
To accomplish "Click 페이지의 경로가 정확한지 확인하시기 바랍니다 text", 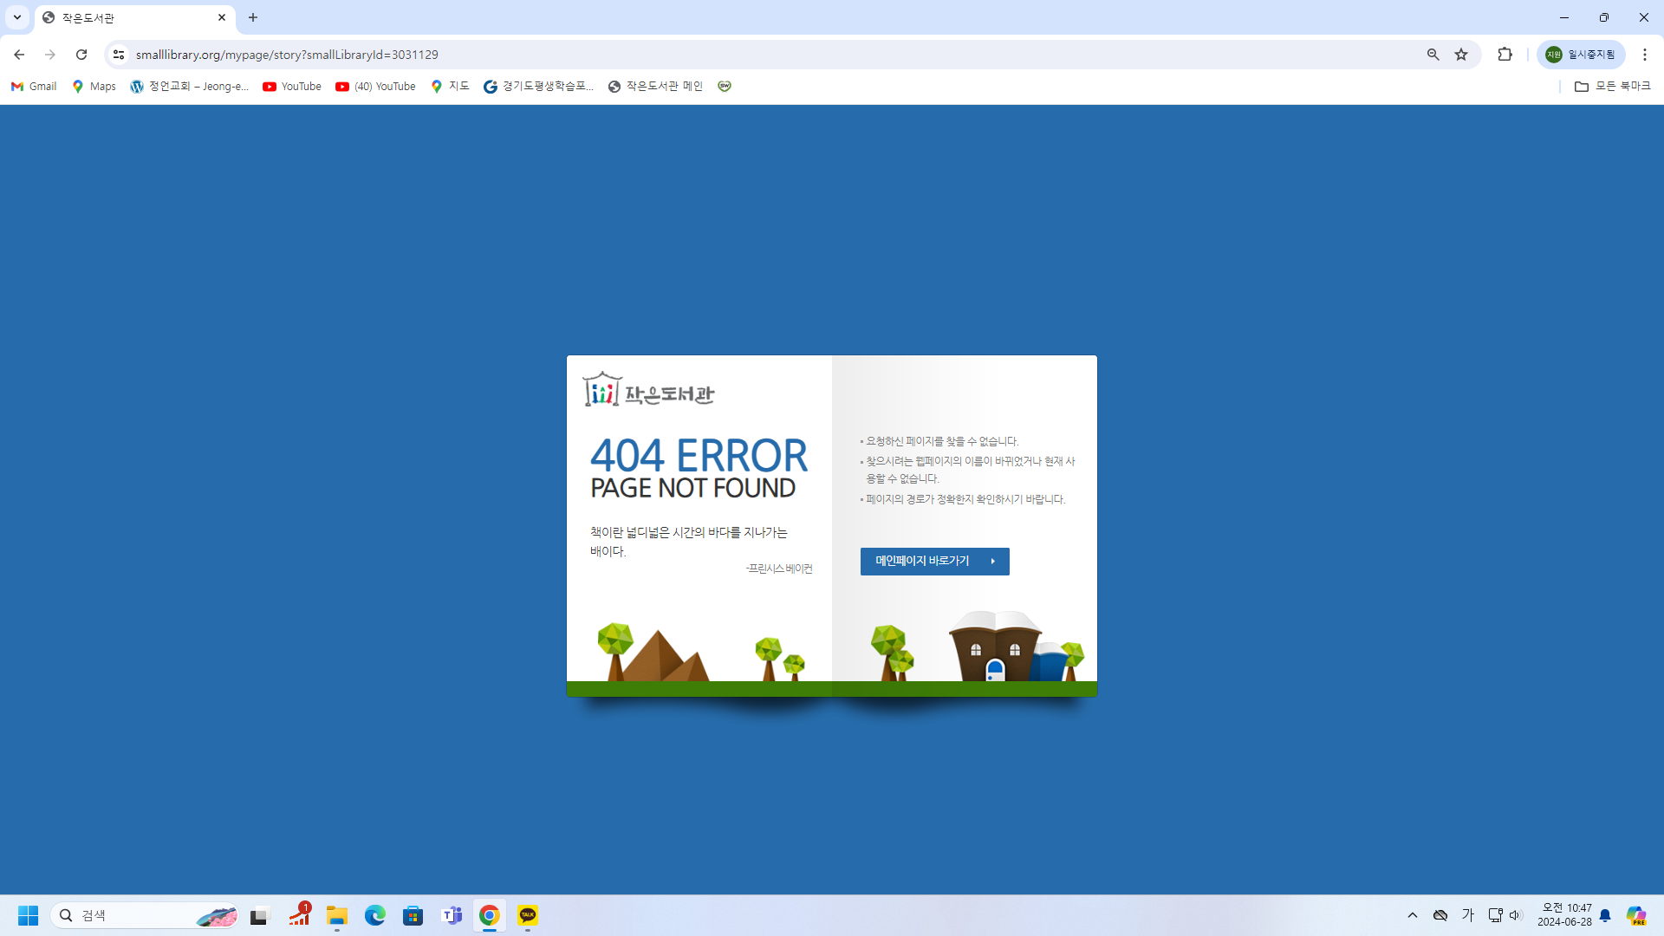I will 965,499.
